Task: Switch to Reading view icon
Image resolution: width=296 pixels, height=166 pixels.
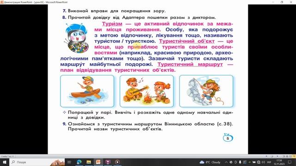Action: [290, 156]
